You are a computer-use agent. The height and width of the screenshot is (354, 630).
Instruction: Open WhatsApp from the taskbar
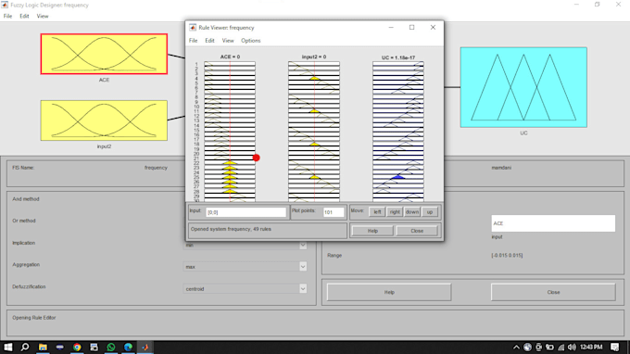pos(111,348)
